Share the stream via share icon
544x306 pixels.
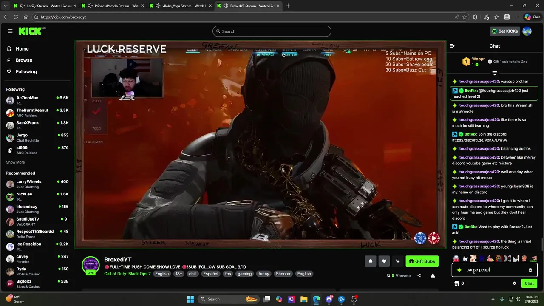tap(419, 275)
